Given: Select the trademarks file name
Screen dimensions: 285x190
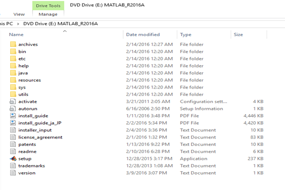Looking at the screenshot, I should click(x=32, y=166).
